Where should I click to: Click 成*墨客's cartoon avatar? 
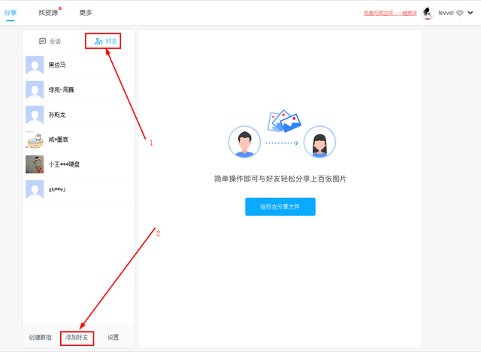tap(35, 140)
